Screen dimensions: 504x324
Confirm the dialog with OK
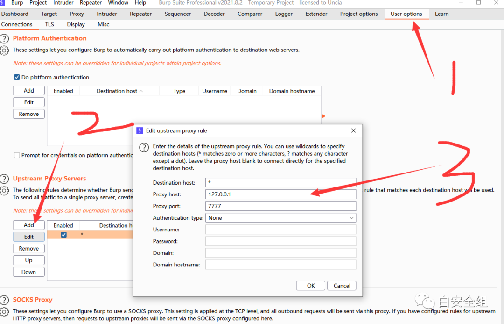(x=310, y=286)
